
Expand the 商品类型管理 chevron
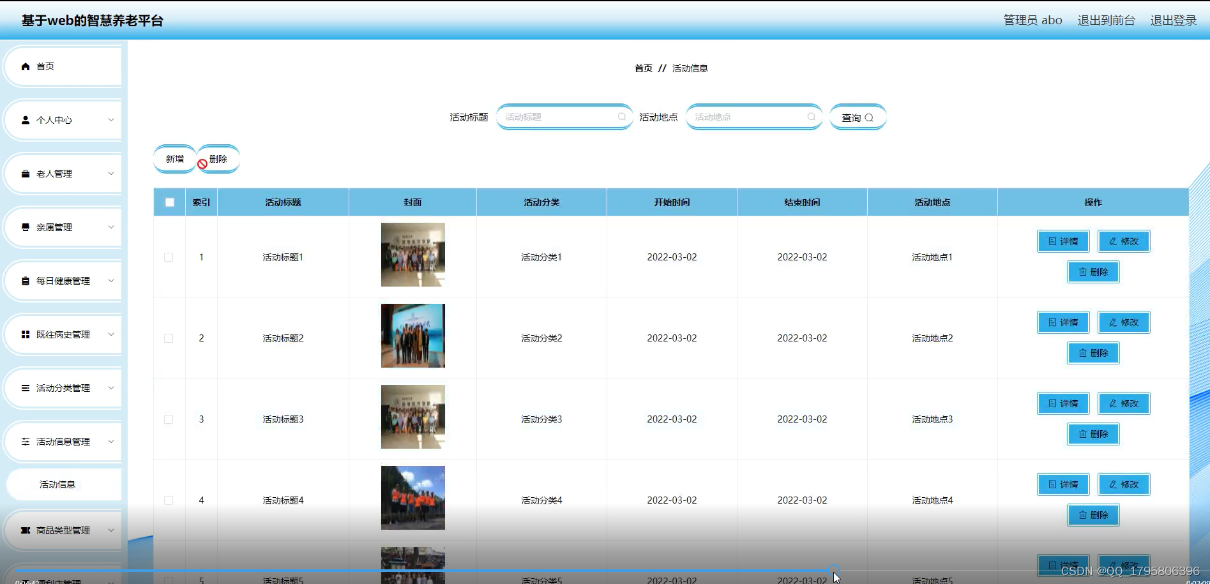coord(111,530)
